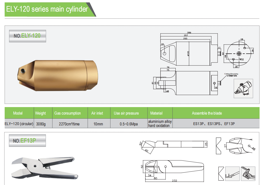265x185 pixels.
Task: Click the 50 height dimension on blade drawing
Action: click(x=142, y=166)
